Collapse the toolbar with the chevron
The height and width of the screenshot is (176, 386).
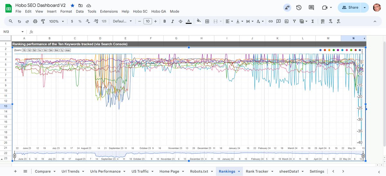pos(375,21)
